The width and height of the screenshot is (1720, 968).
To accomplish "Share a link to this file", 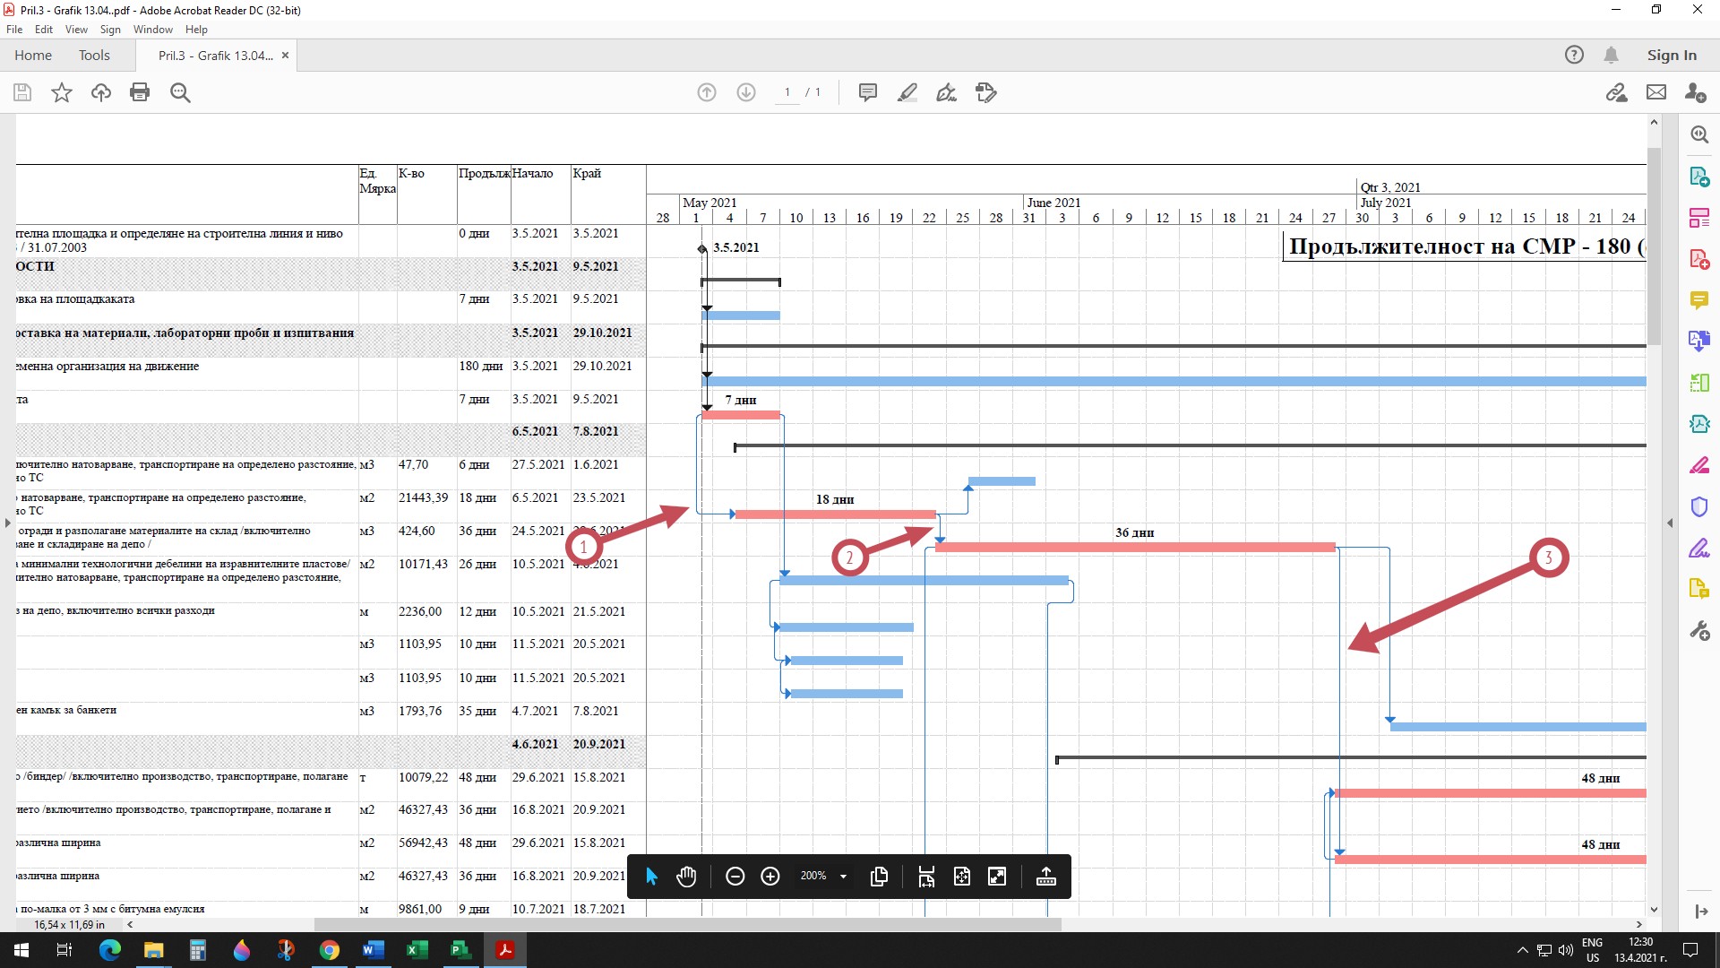I will point(1616,92).
